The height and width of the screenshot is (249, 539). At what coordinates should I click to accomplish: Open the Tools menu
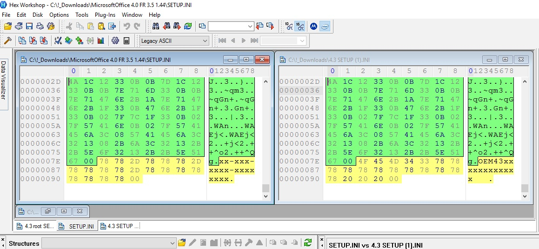click(x=82, y=15)
